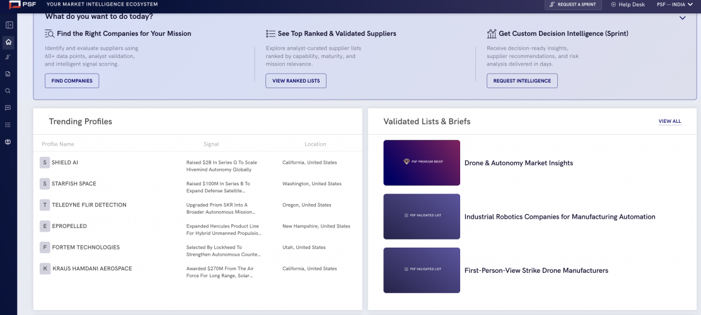Click the S avatar for Starfish Space

pyautogui.click(x=45, y=183)
